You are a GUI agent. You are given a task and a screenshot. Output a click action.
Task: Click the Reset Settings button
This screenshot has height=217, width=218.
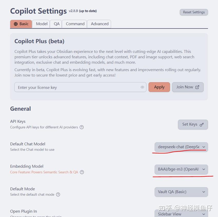tap(194, 12)
